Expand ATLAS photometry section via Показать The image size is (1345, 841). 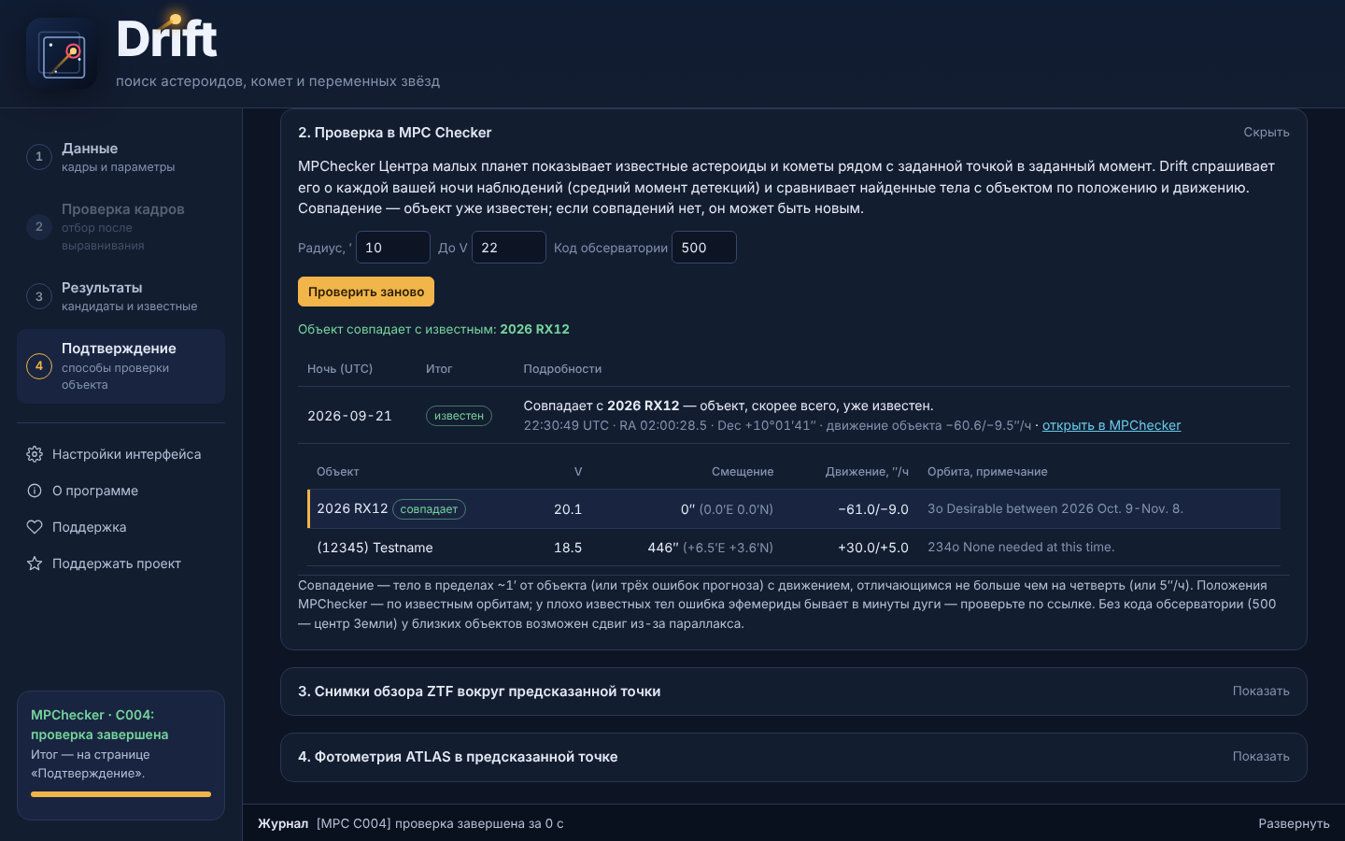pyautogui.click(x=1260, y=757)
